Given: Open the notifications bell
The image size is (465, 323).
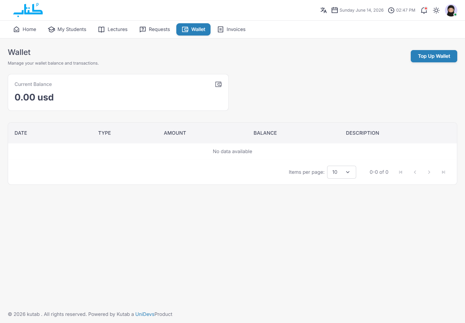Looking at the screenshot, I should pos(424,10).
